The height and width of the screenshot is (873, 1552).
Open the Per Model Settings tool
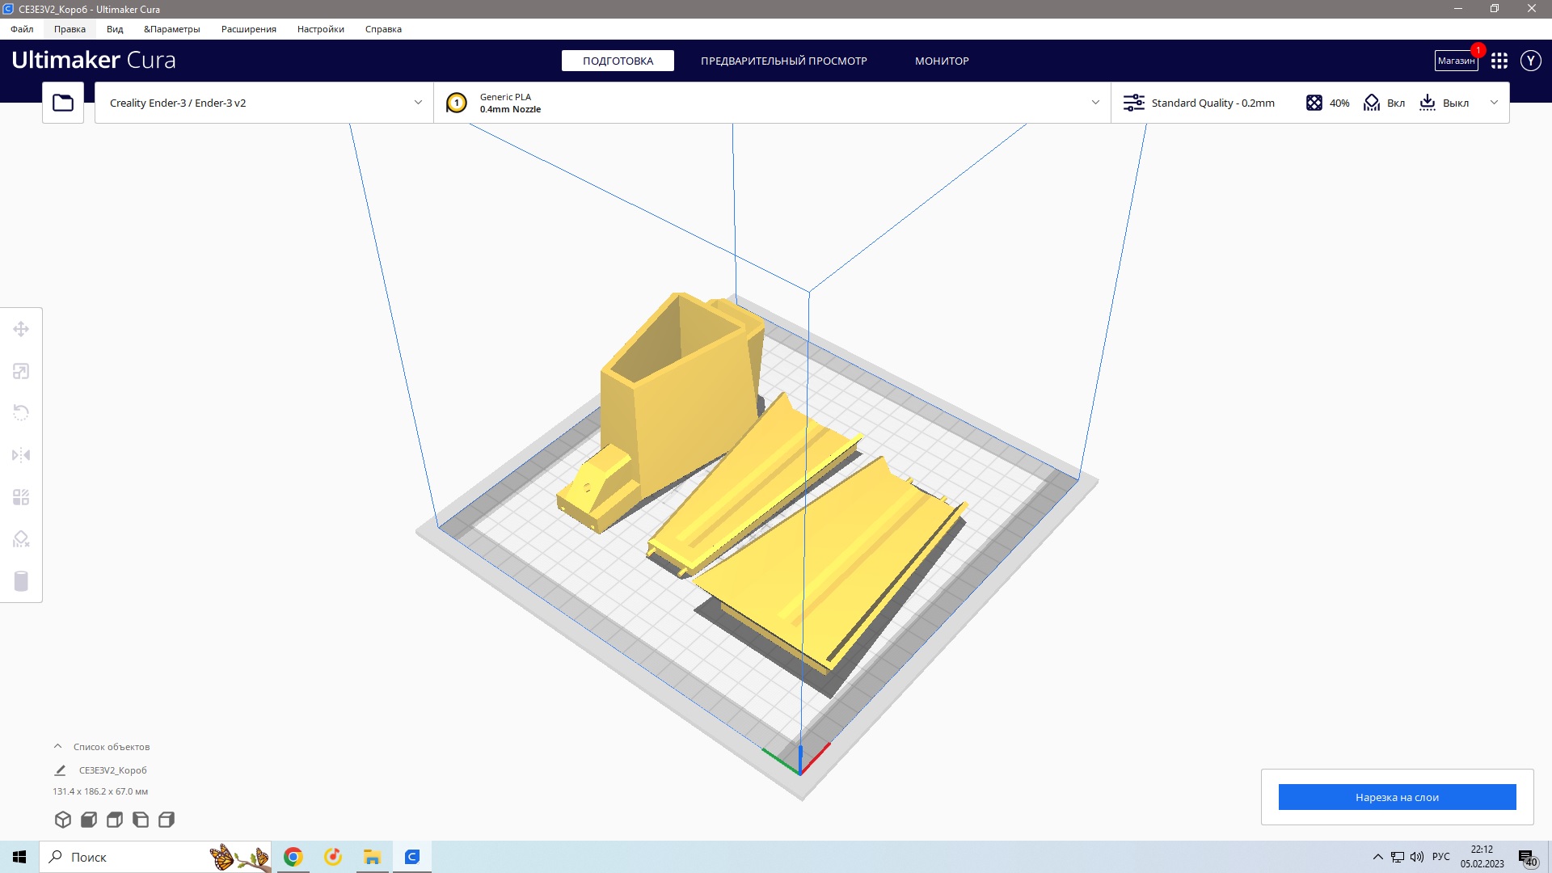(x=21, y=497)
